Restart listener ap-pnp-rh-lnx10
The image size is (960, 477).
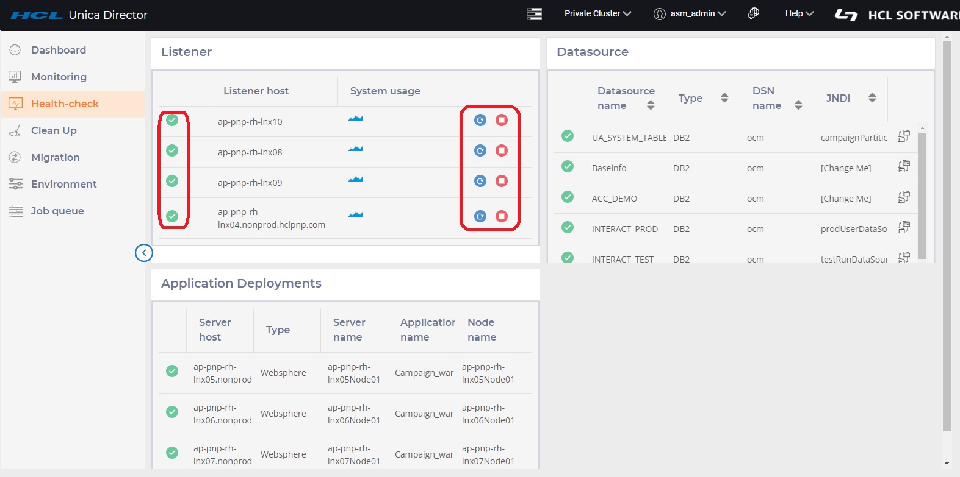tap(480, 120)
